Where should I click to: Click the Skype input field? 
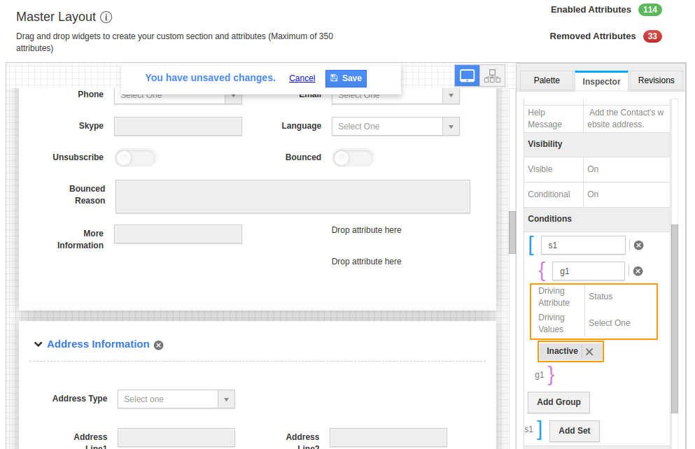[178, 127]
